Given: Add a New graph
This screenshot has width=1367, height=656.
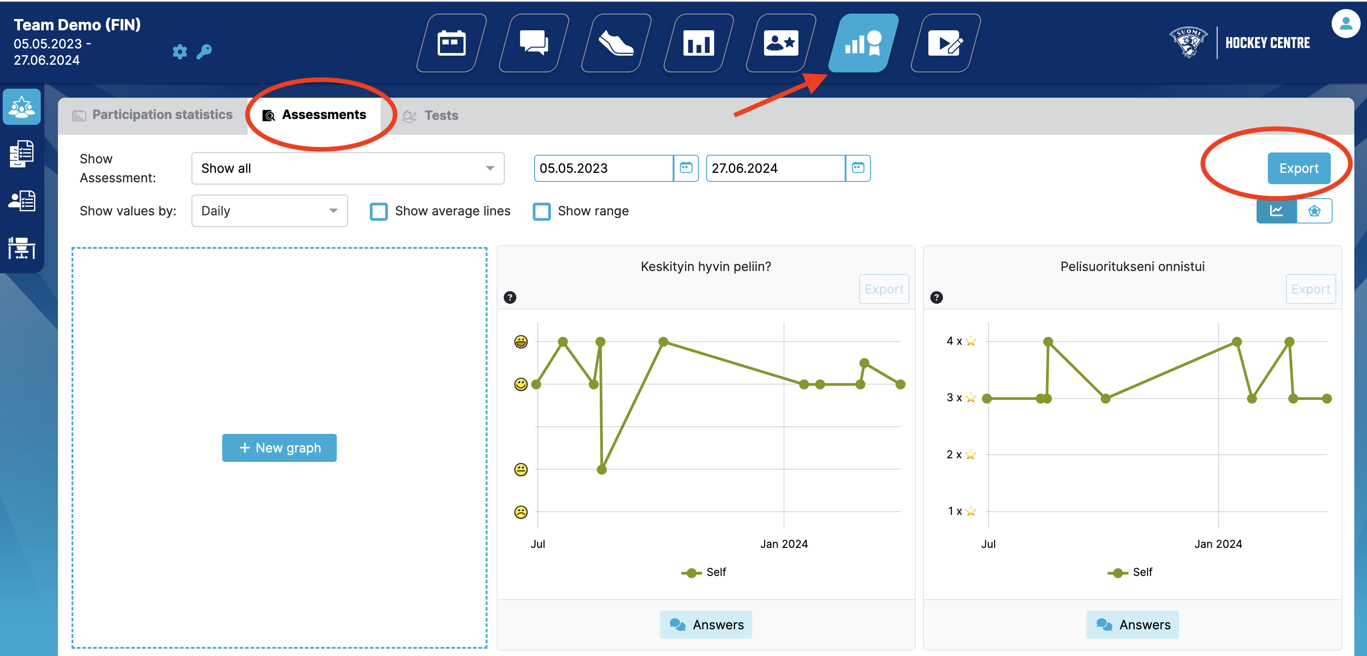Looking at the screenshot, I should coord(279,447).
